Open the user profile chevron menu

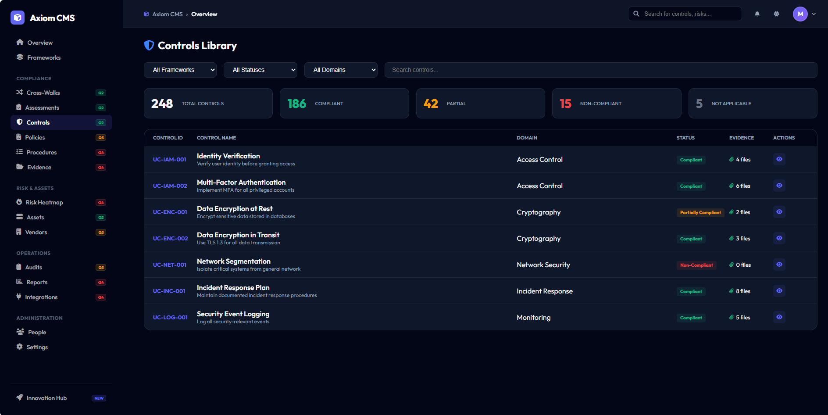coord(815,14)
